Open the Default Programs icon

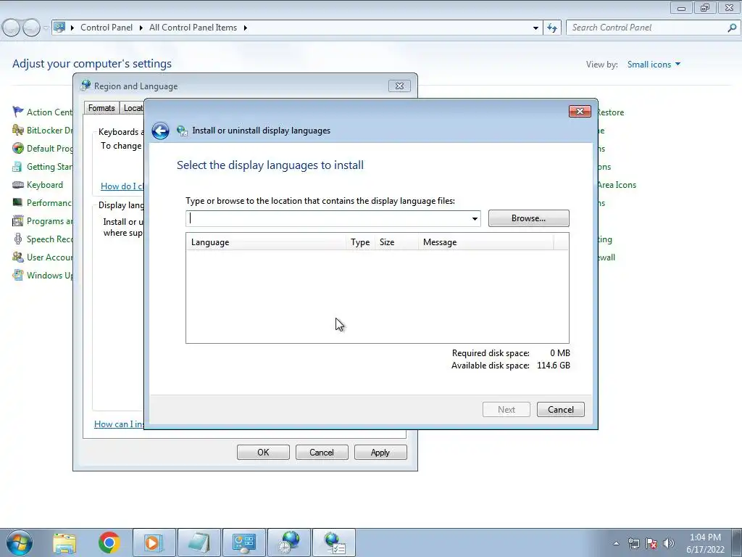pyautogui.click(x=18, y=148)
